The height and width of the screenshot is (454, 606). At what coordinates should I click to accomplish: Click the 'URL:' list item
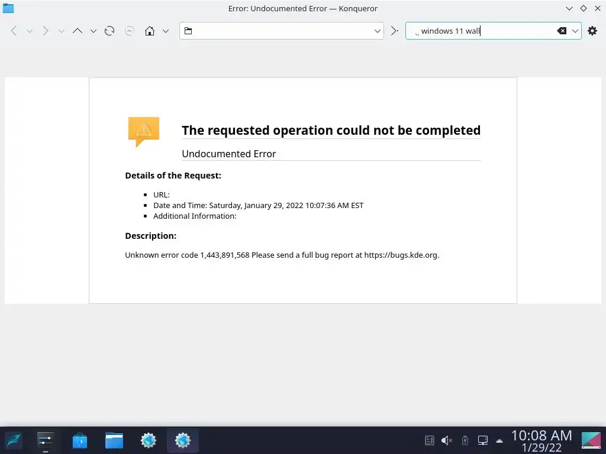pyautogui.click(x=162, y=195)
